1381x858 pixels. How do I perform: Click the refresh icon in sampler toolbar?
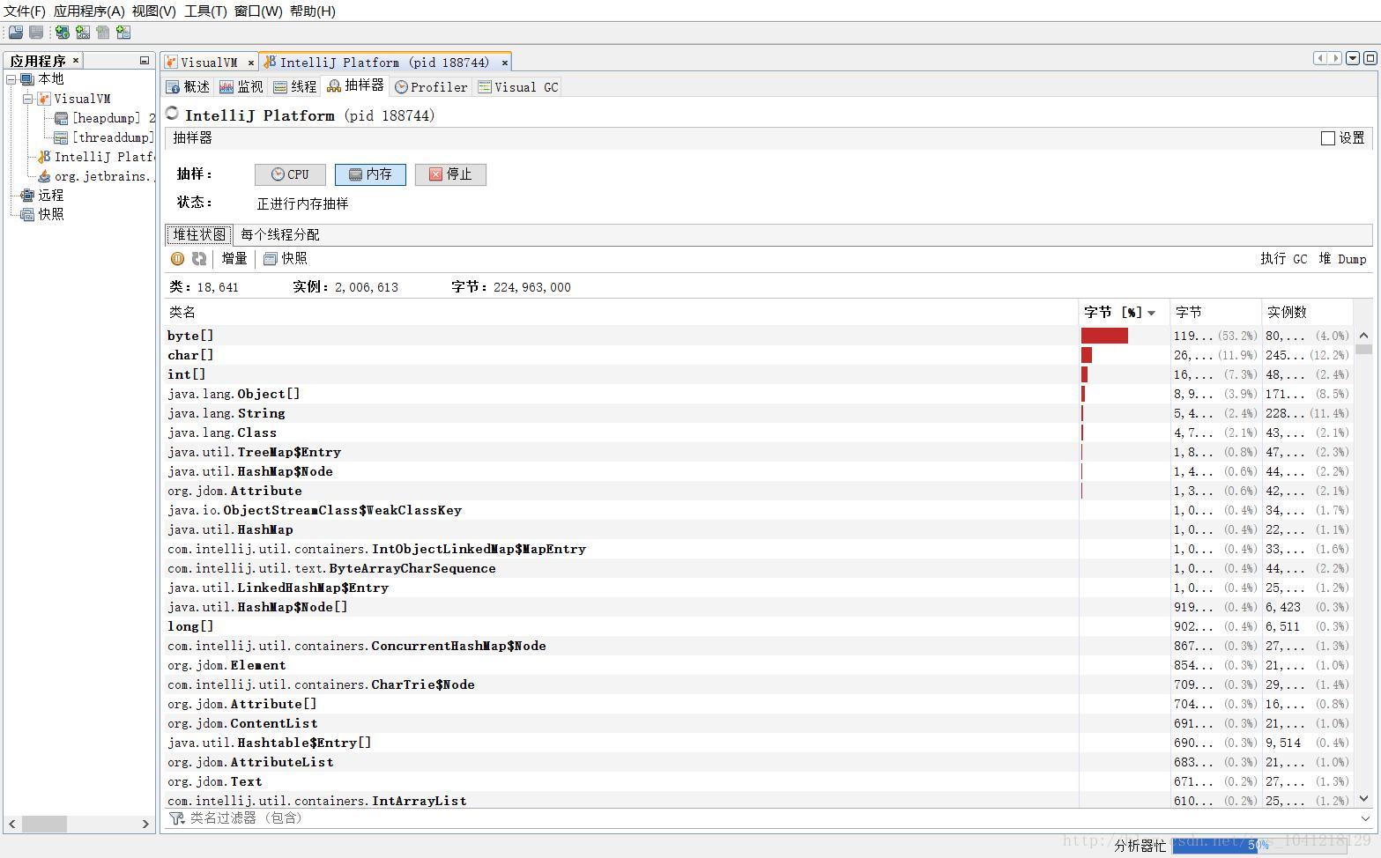(x=199, y=258)
